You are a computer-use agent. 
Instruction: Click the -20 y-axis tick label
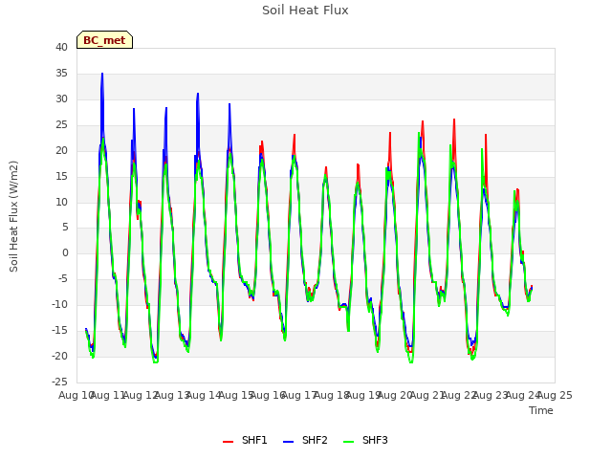coord(59,356)
